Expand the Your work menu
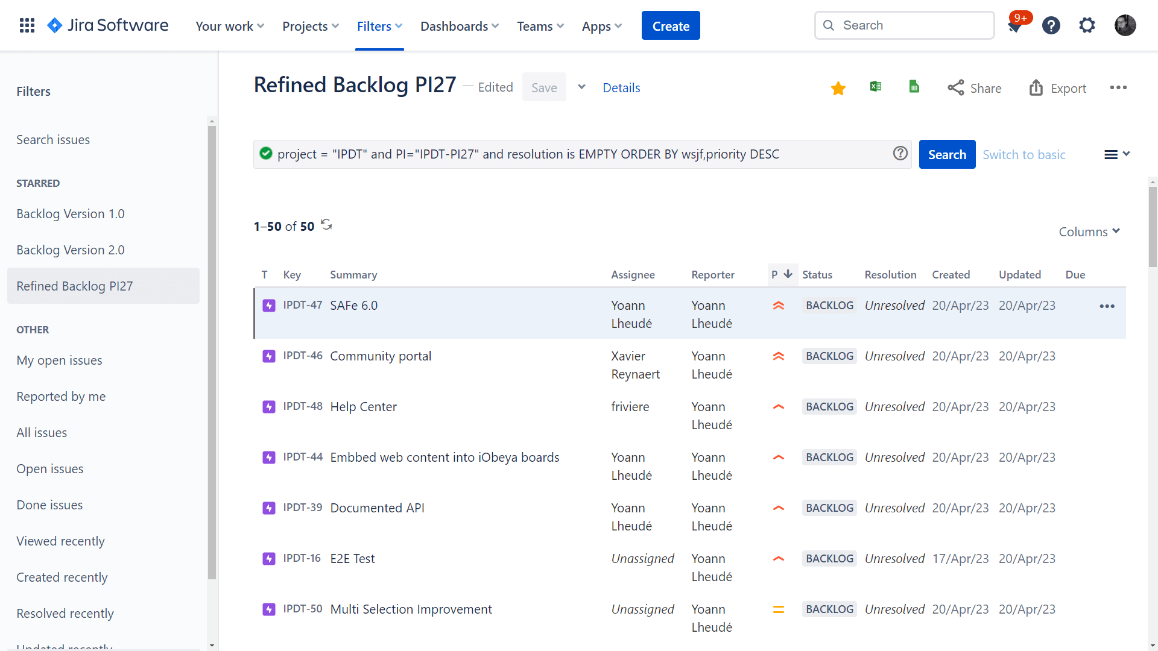This screenshot has width=1158, height=651. tap(230, 26)
